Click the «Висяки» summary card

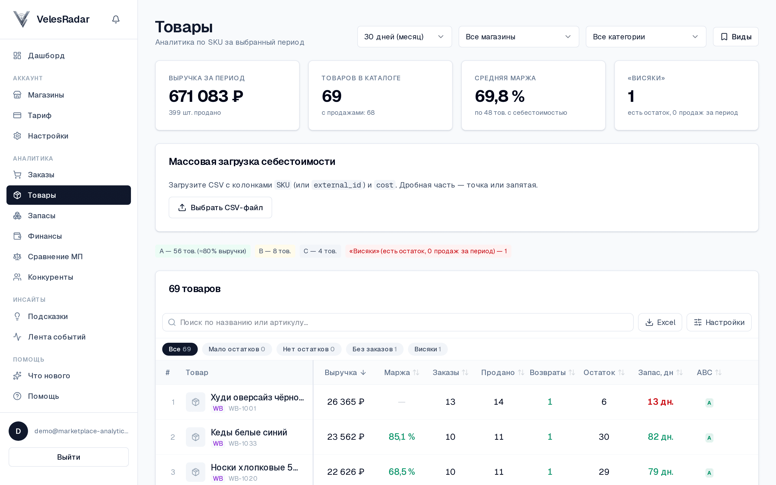tap(686, 96)
